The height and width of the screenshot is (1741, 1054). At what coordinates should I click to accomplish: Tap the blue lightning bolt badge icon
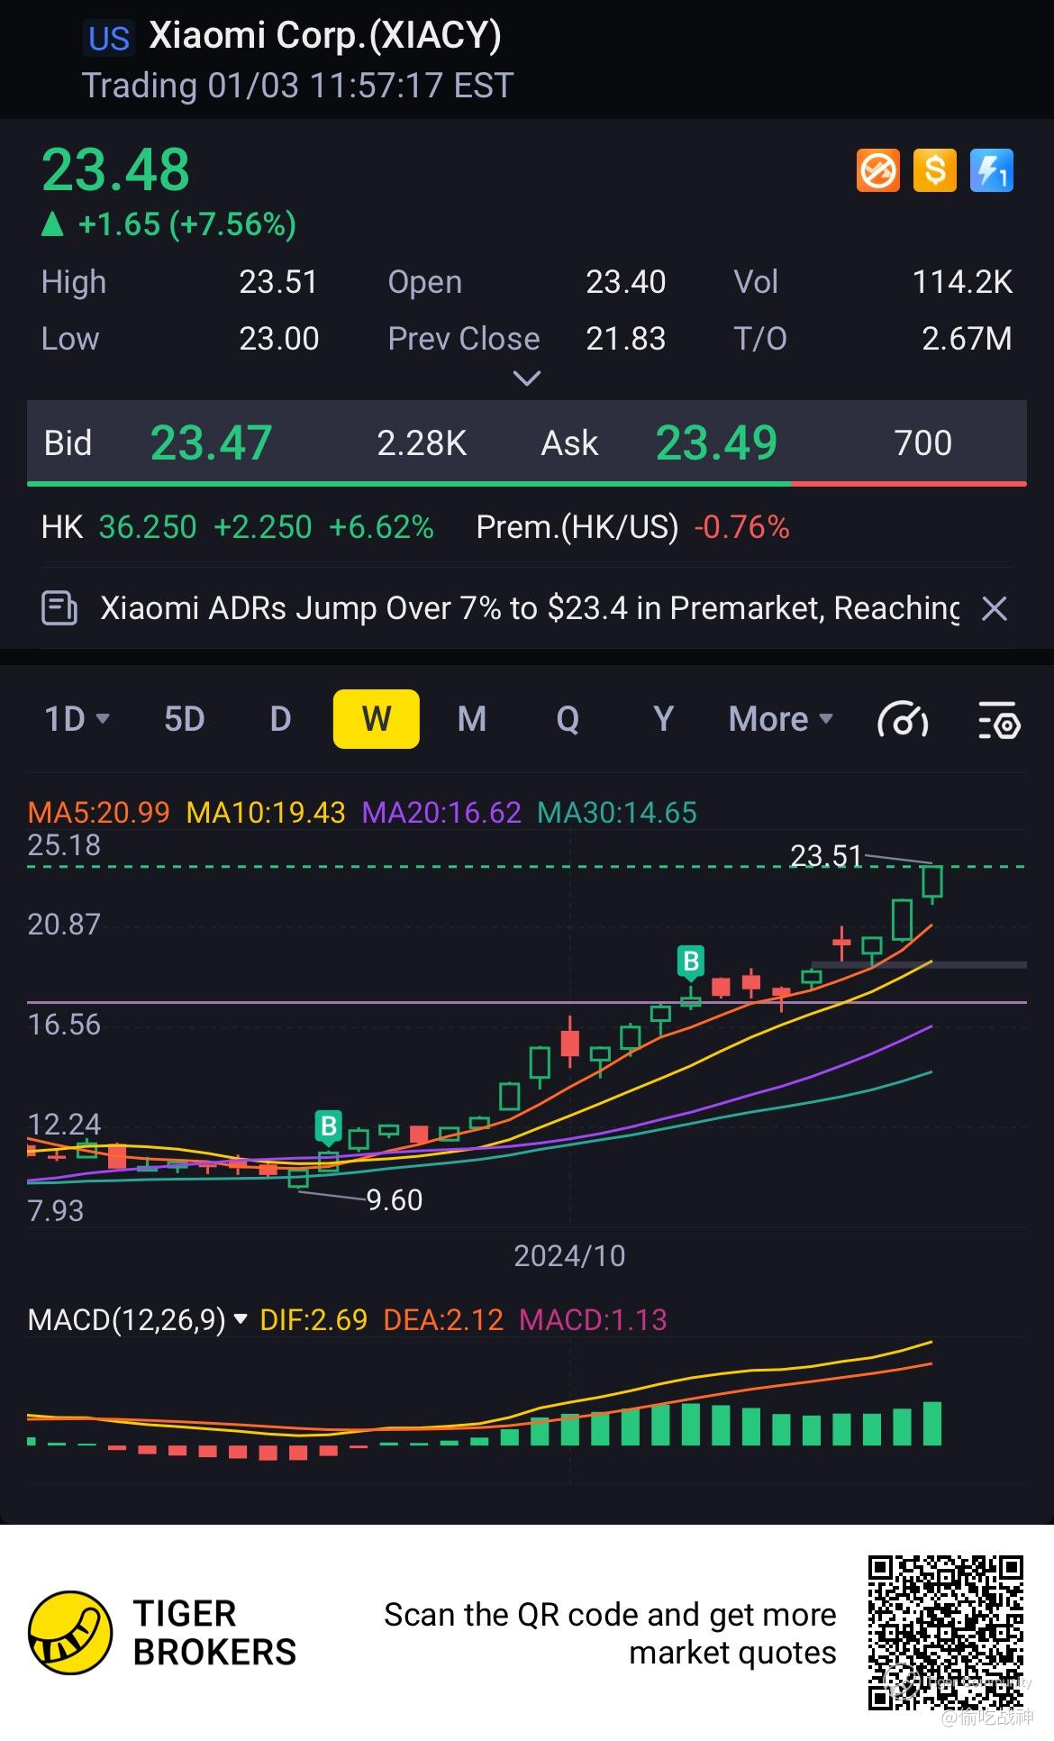click(x=992, y=170)
